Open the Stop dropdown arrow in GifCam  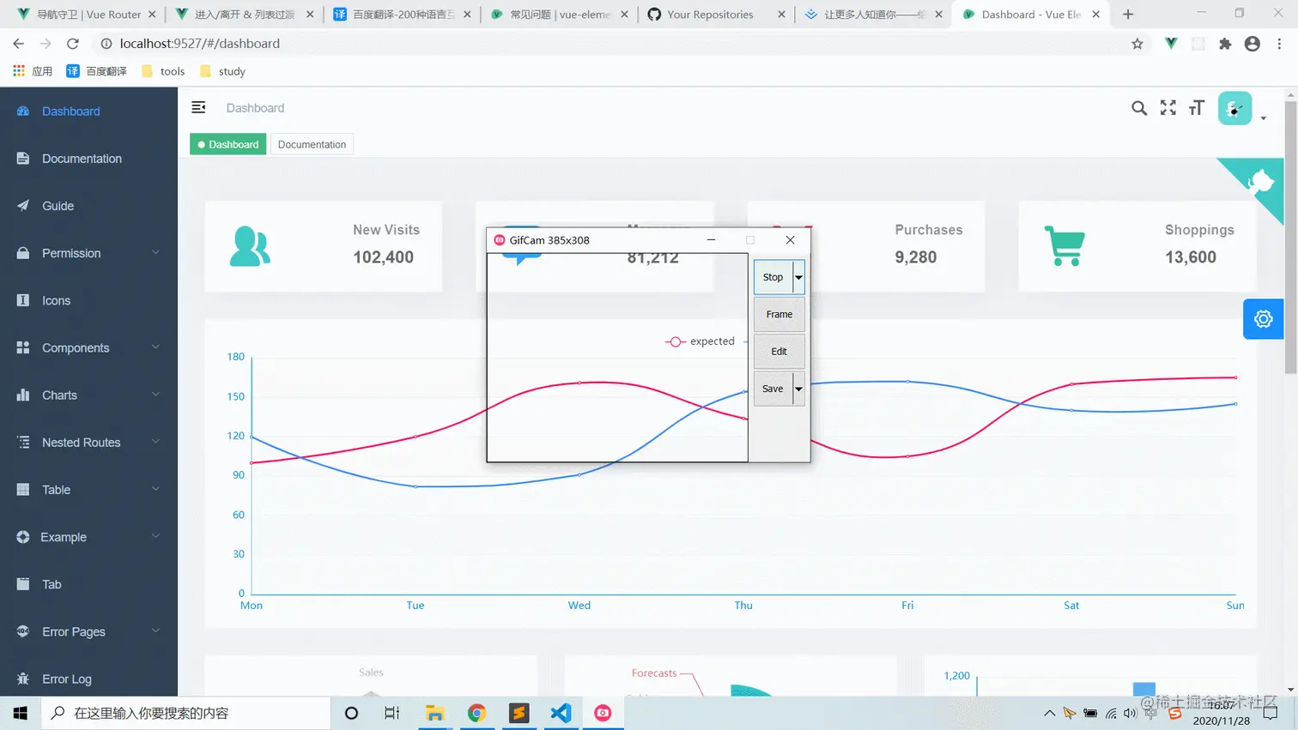pos(798,277)
